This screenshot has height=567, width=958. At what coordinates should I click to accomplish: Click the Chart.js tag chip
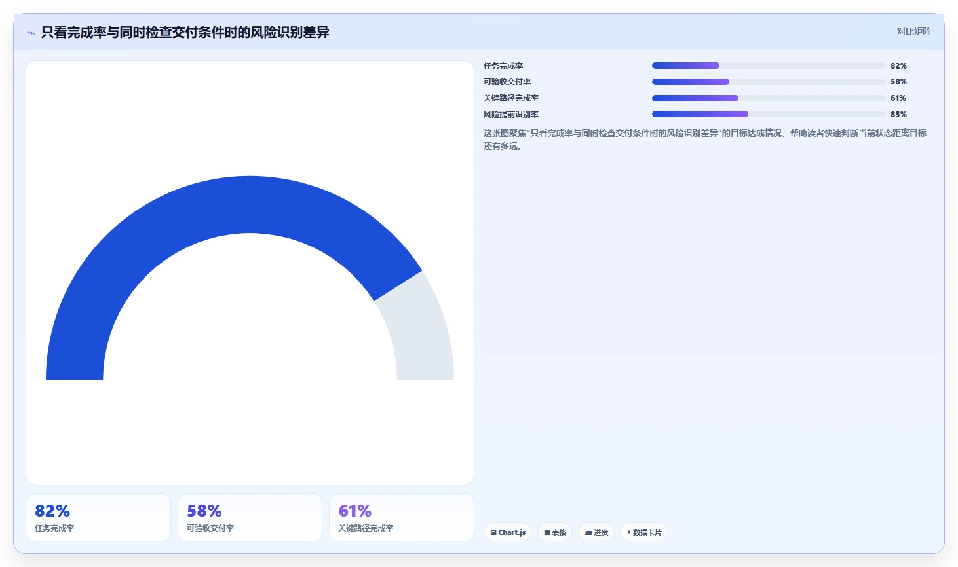click(508, 532)
